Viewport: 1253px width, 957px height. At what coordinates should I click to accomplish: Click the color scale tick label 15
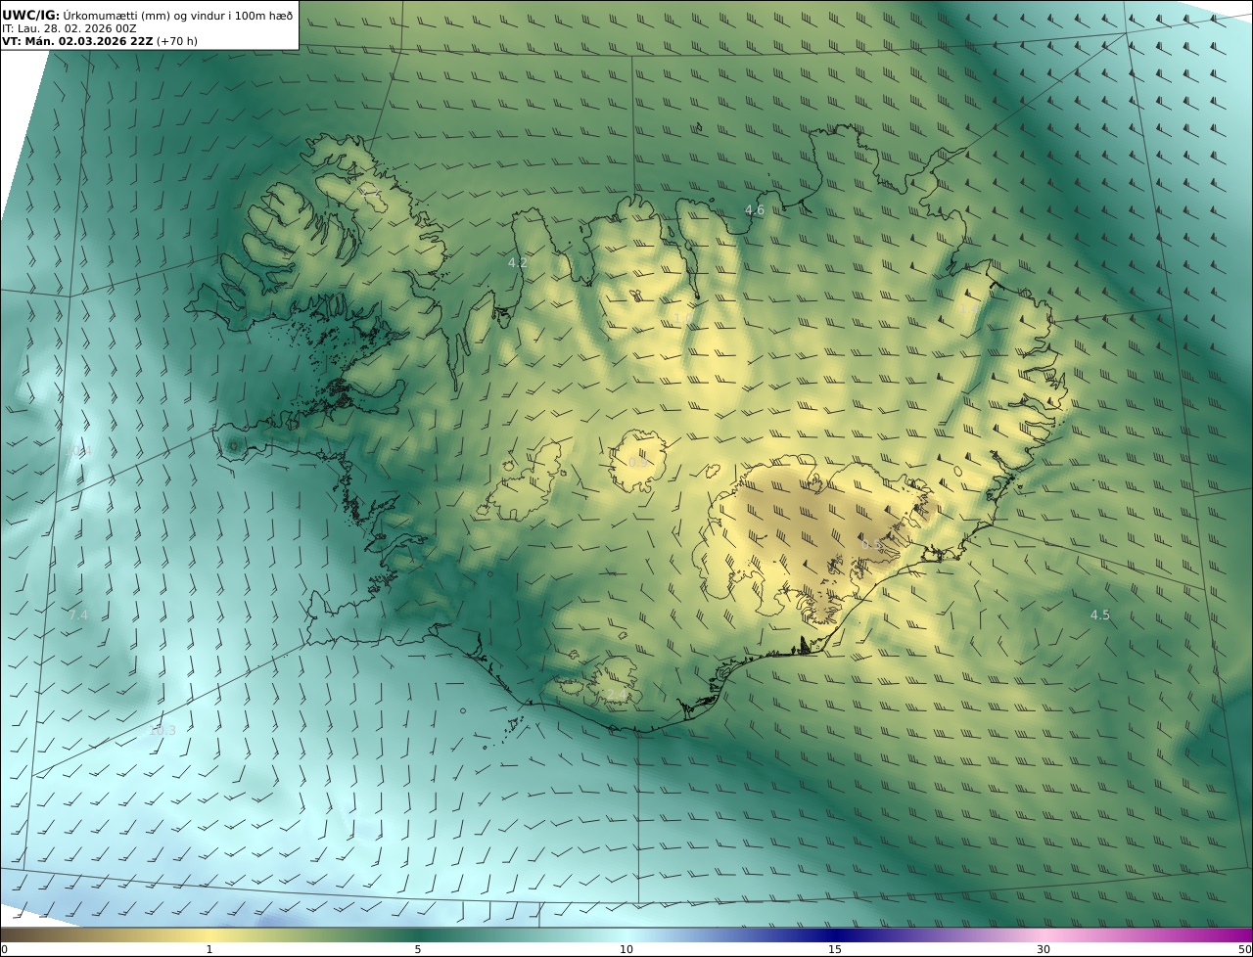835,949
